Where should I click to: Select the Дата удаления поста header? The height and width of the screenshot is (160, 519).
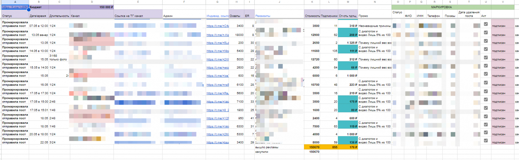coord(469,14)
